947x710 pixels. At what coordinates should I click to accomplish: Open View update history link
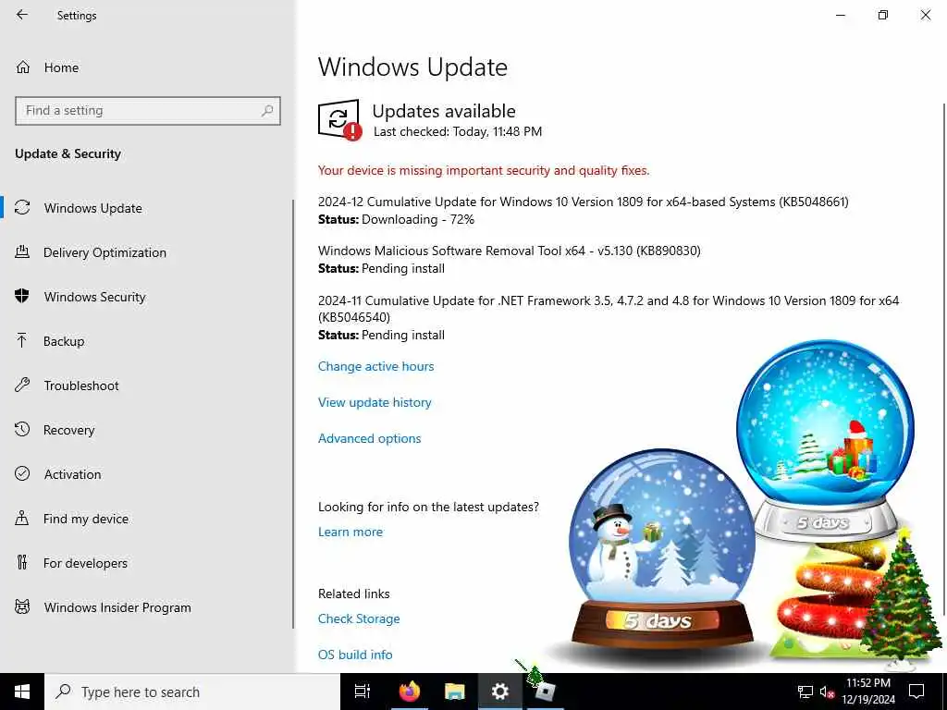[375, 402]
